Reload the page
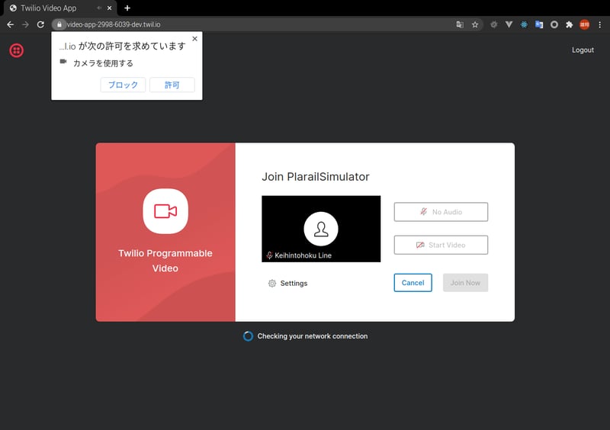The width and height of the screenshot is (610, 430). tap(40, 24)
